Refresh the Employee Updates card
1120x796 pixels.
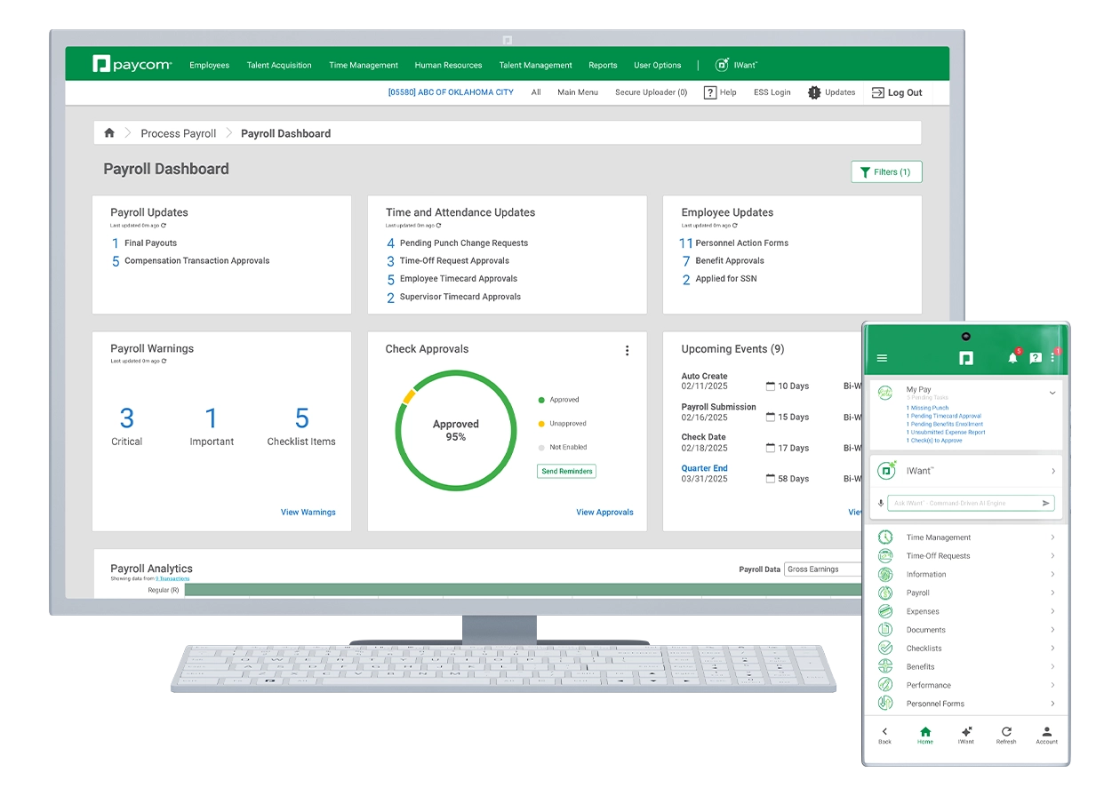(x=735, y=226)
